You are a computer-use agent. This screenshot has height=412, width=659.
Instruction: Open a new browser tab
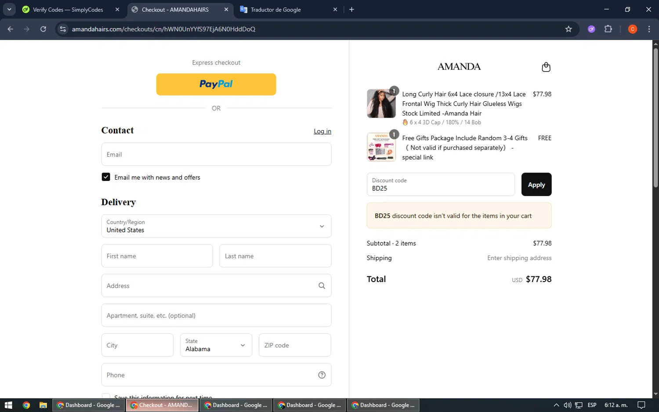point(351,9)
